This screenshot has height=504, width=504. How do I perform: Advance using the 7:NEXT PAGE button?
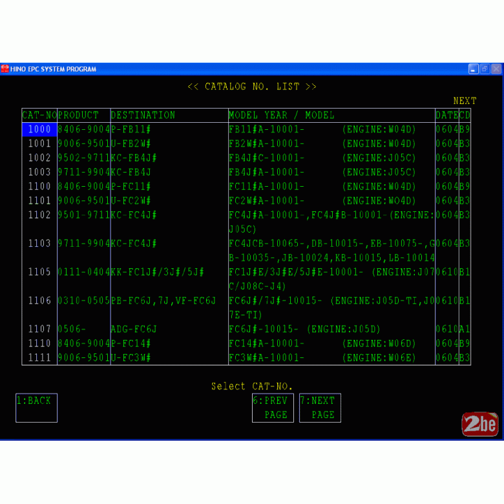(x=320, y=408)
